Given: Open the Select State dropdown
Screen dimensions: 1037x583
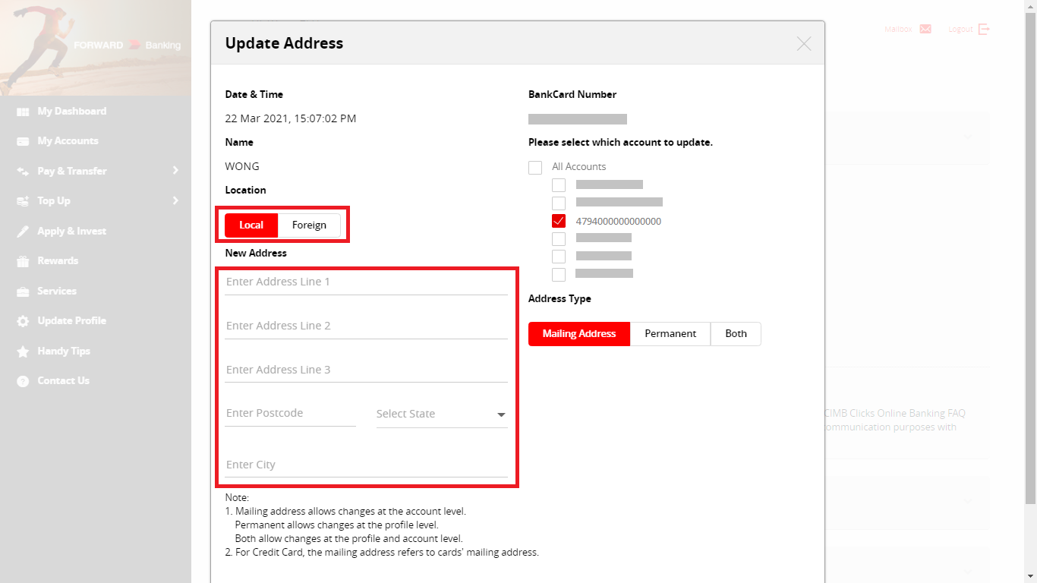Looking at the screenshot, I should pos(442,414).
